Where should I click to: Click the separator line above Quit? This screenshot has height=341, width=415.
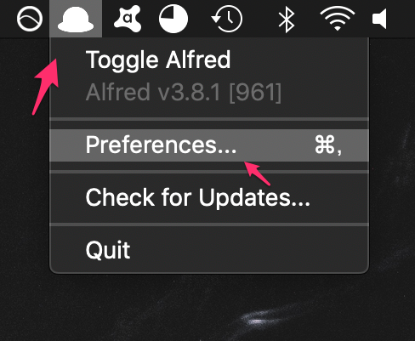(209, 224)
